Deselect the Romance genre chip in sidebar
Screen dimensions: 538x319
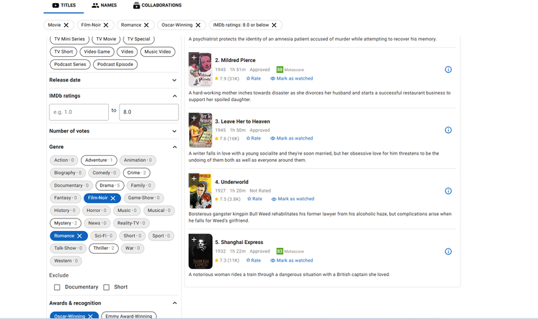pyautogui.click(x=68, y=236)
